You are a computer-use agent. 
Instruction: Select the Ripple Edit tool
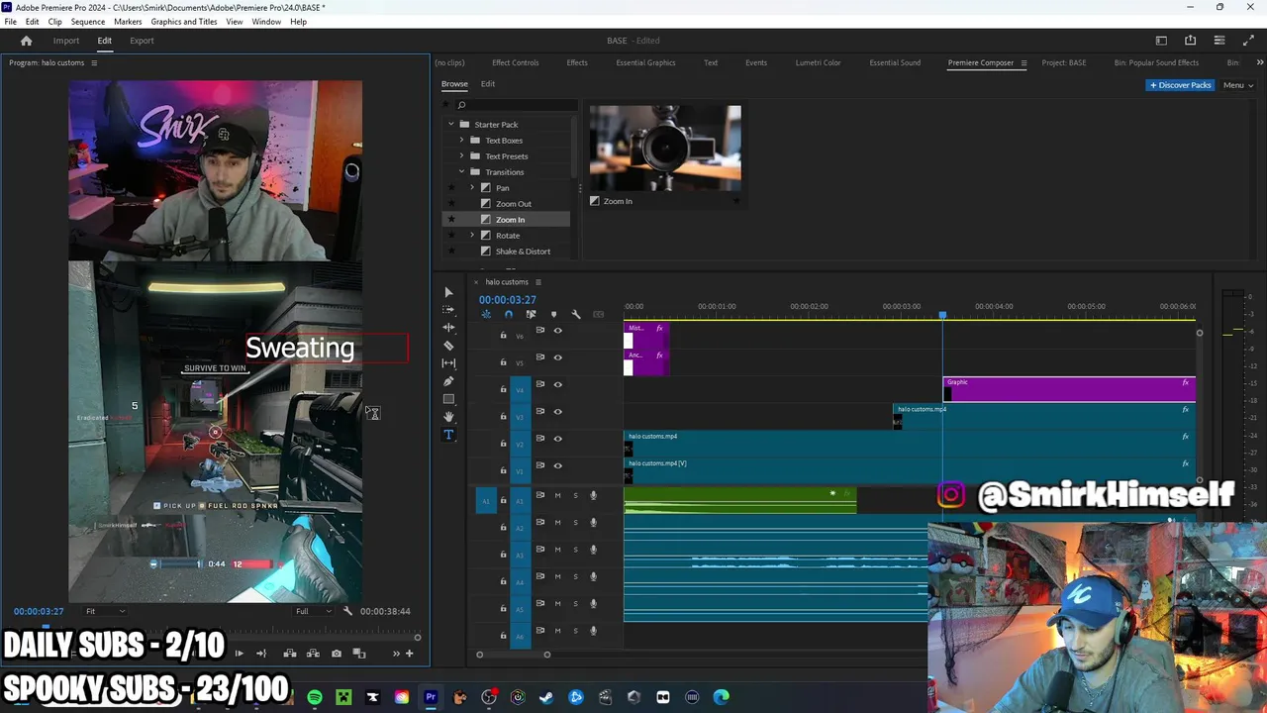[448, 327]
